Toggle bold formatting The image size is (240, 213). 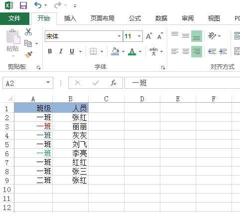point(50,51)
